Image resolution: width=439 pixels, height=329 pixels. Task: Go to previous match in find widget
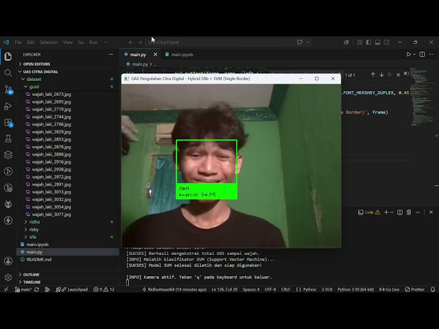click(x=372, y=75)
